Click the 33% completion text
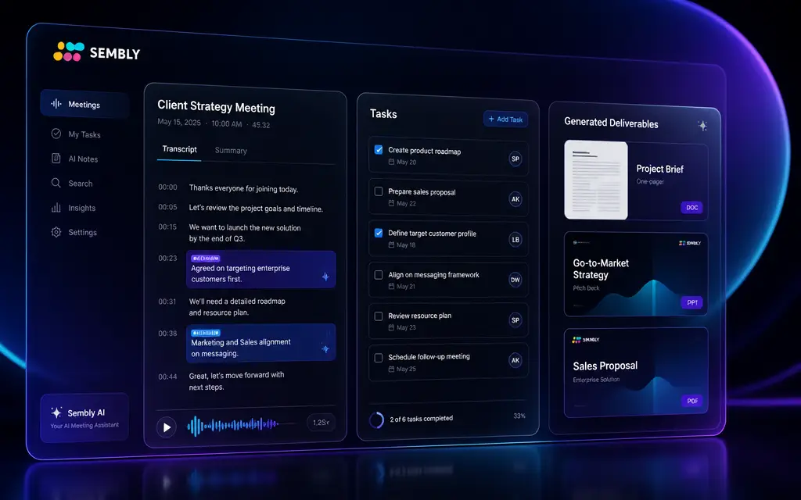 point(519,416)
